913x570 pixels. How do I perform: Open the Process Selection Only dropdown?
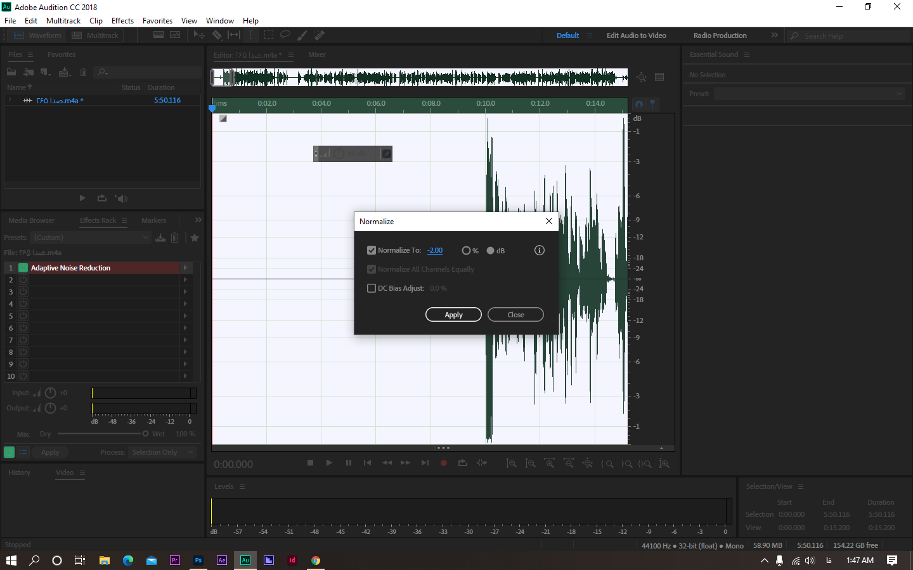162,452
